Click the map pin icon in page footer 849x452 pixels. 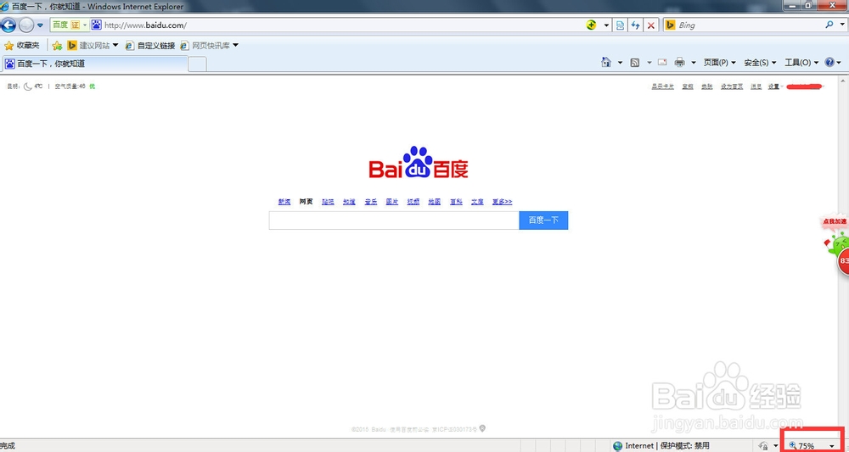tap(482, 429)
